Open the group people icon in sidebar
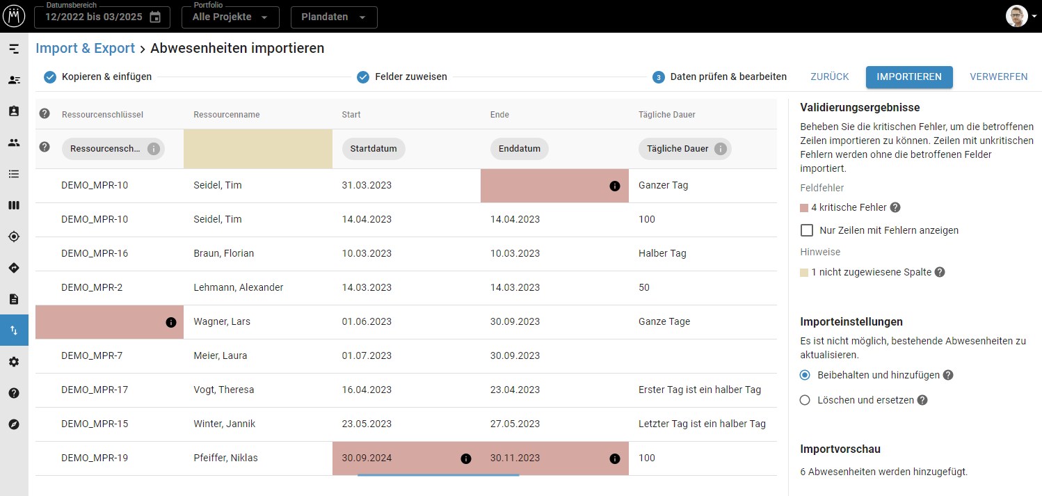 [x=14, y=143]
